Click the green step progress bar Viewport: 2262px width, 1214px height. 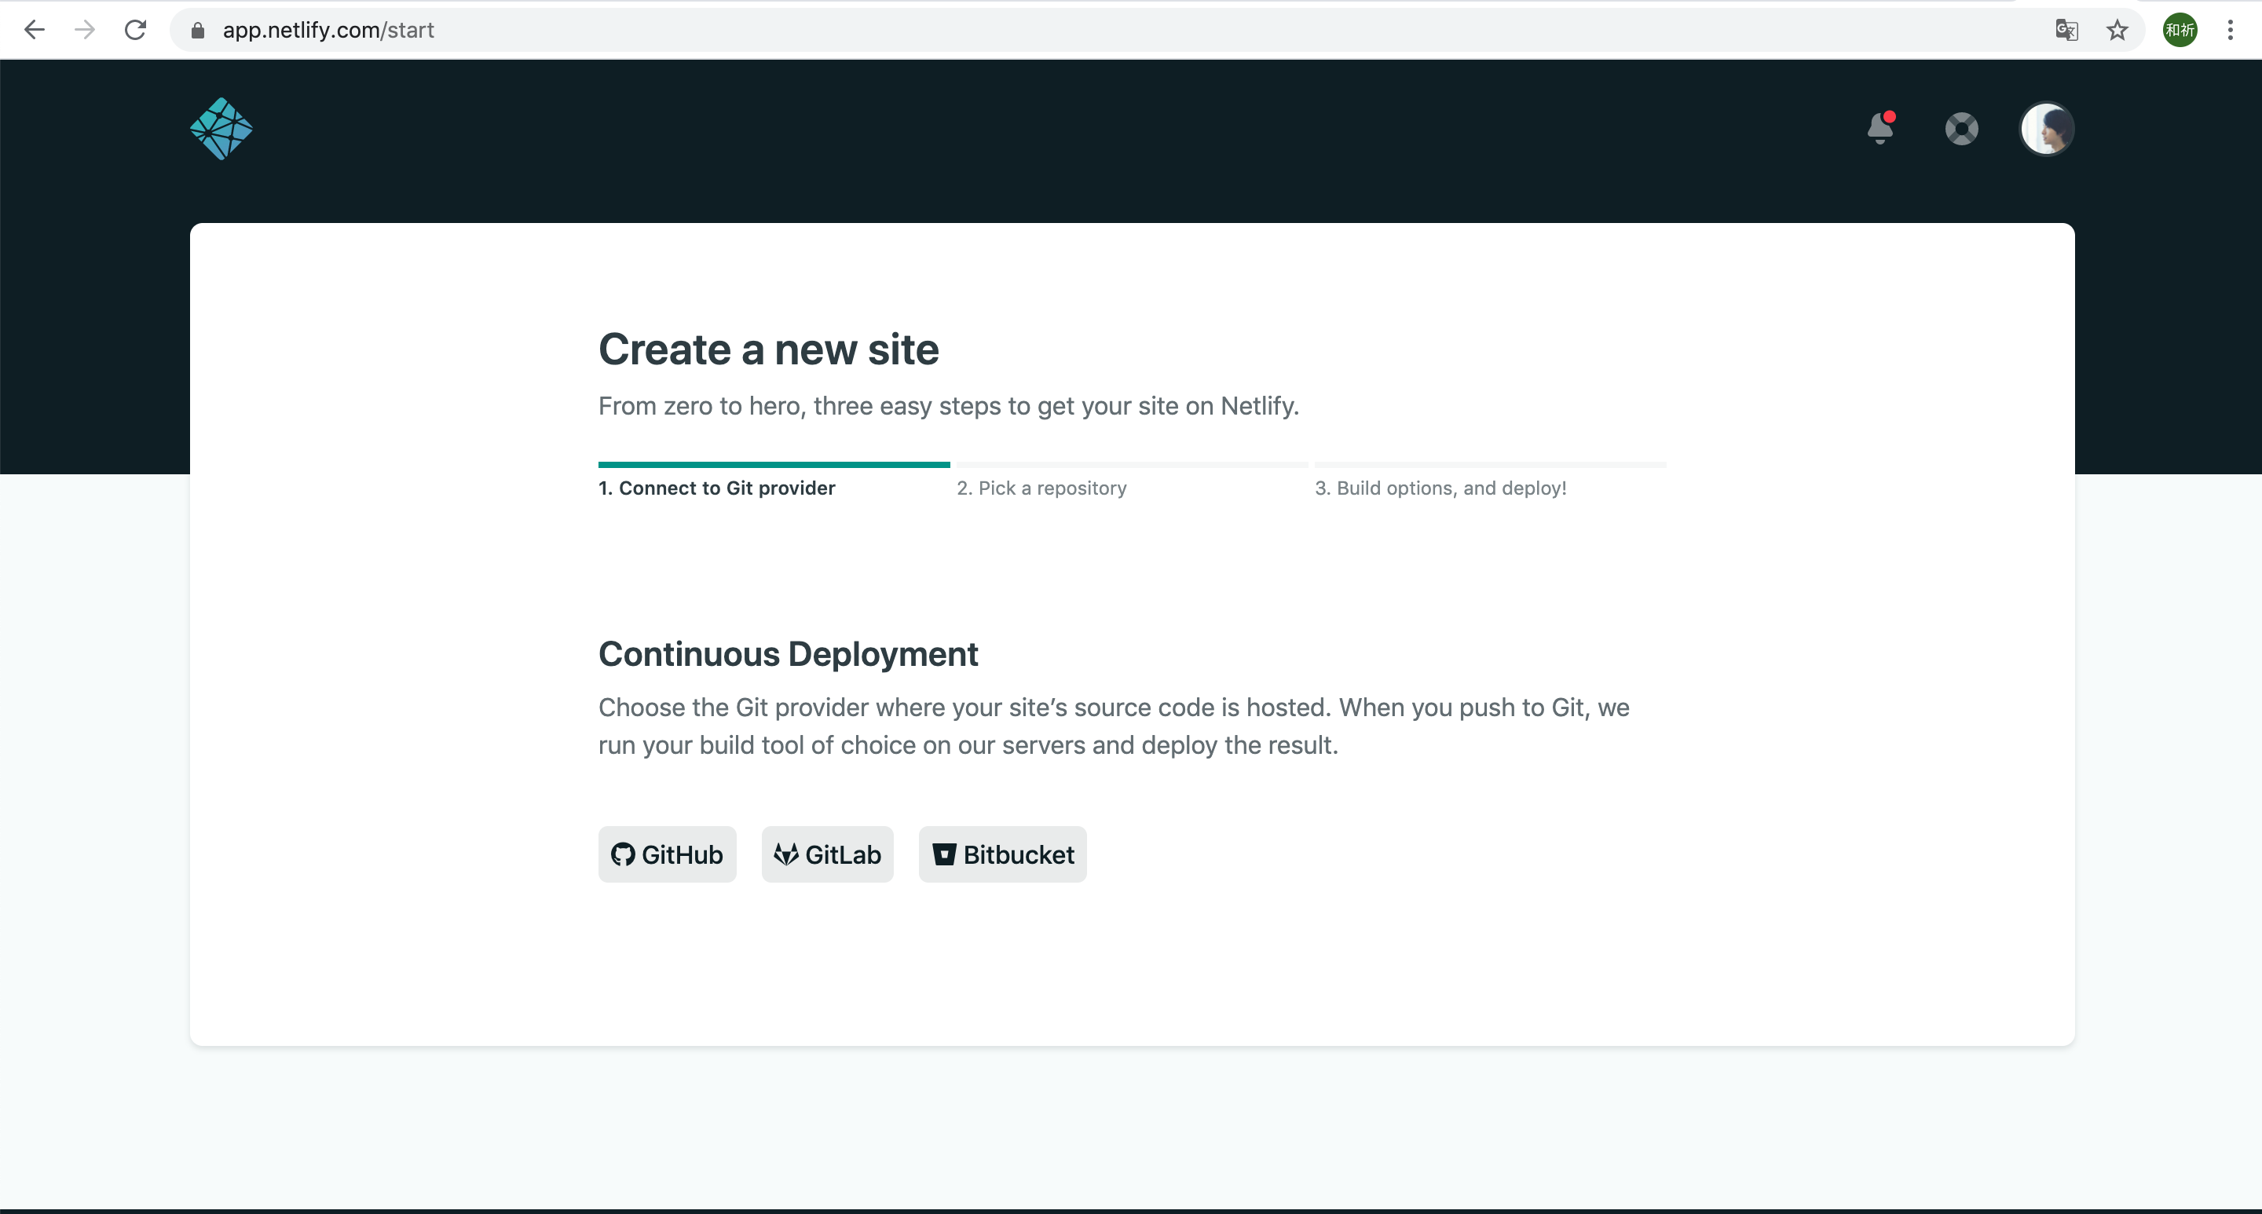(774, 464)
